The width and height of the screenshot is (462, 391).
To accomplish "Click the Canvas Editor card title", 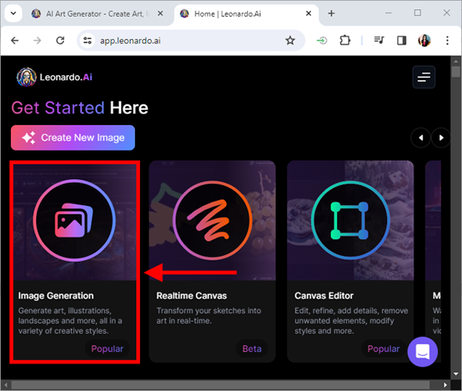I will click(x=324, y=296).
